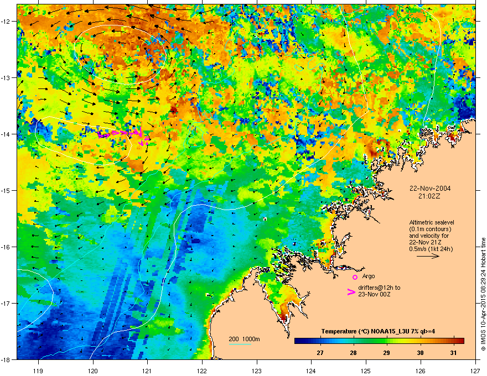Viewport: 487px width, 376px height.
Task: Click the temperature color bar at 27
Action: coord(320,341)
